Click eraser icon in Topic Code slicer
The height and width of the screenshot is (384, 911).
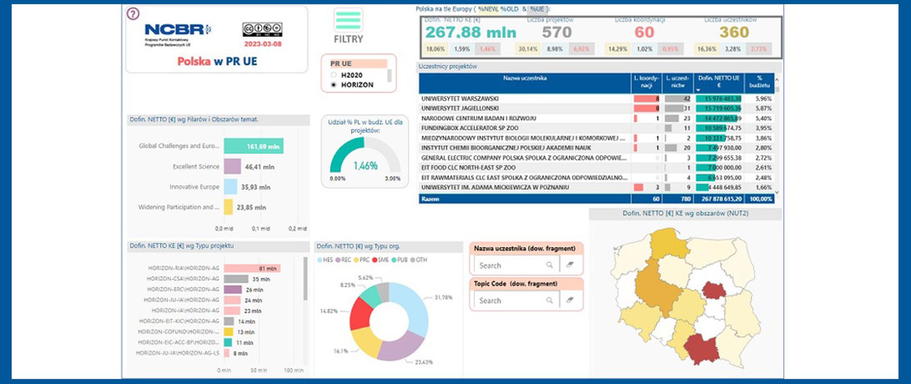570,300
